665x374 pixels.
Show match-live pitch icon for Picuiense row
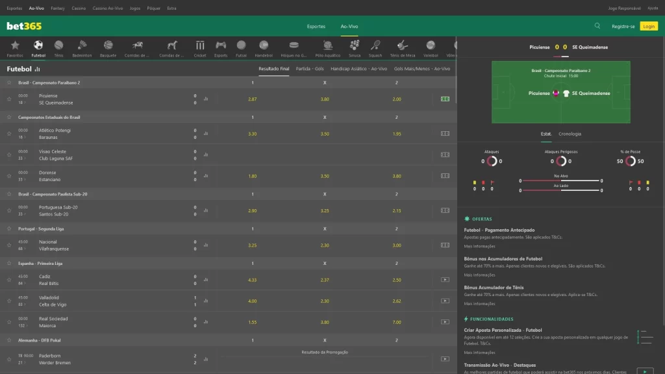(445, 99)
